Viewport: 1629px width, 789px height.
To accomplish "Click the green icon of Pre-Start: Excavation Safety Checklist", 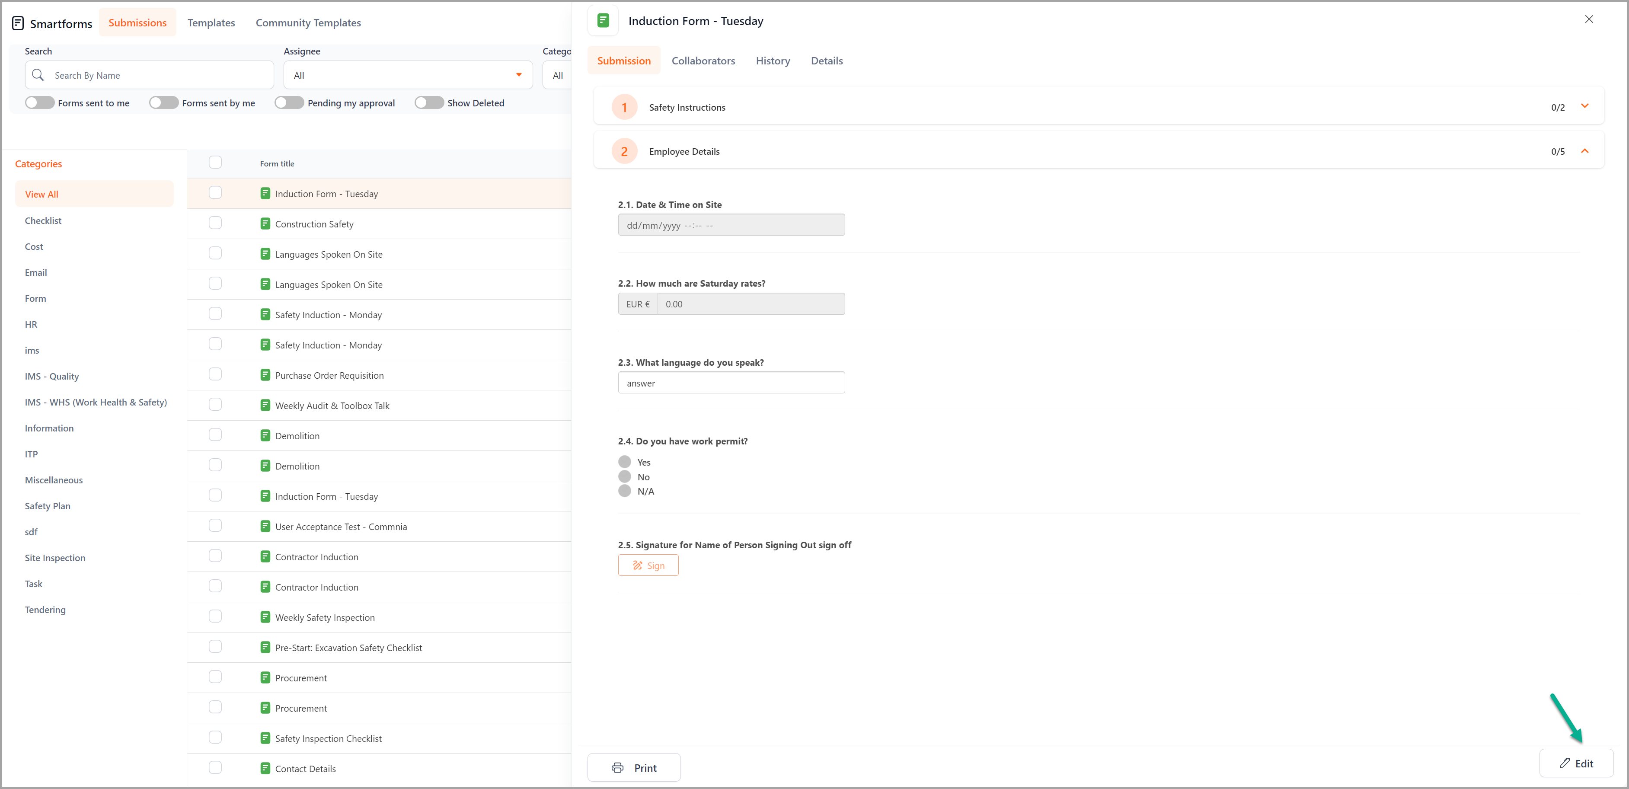I will (x=265, y=647).
